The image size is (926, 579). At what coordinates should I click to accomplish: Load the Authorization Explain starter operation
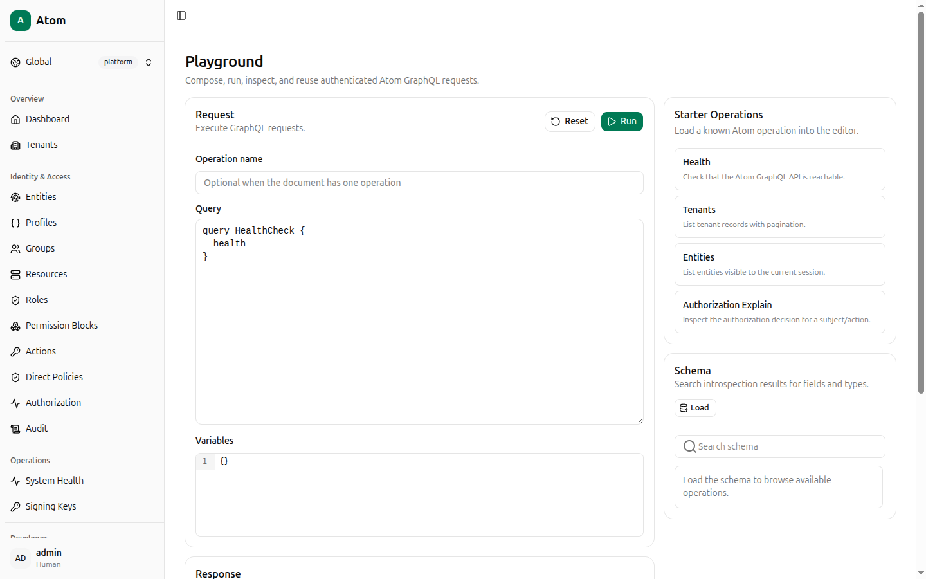[x=780, y=312]
